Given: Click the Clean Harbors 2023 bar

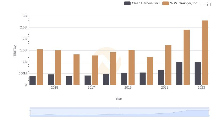Looking at the screenshot, I should [x=198, y=74].
